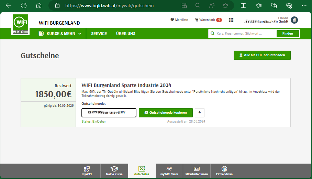Download all vouchers as PDF

262,55
